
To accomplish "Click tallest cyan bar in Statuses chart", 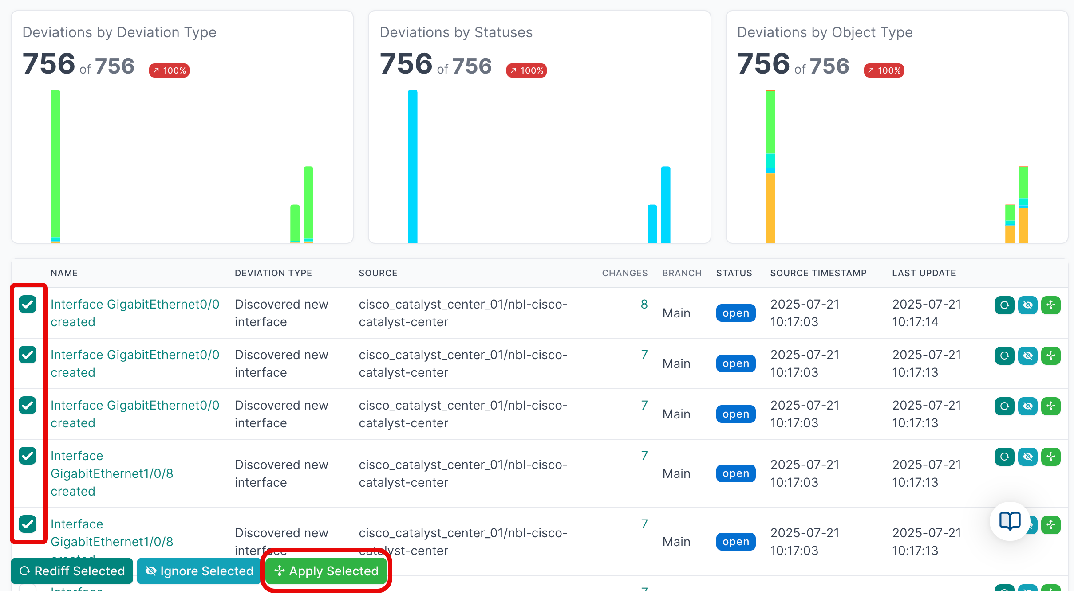I will pyautogui.click(x=412, y=166).
